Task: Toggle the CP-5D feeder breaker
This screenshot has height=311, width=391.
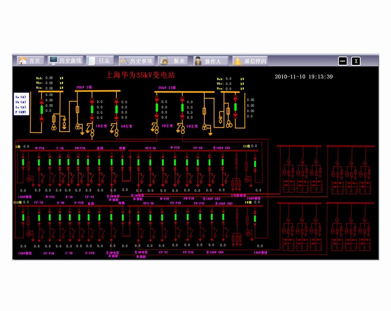Action: [39, 218]
